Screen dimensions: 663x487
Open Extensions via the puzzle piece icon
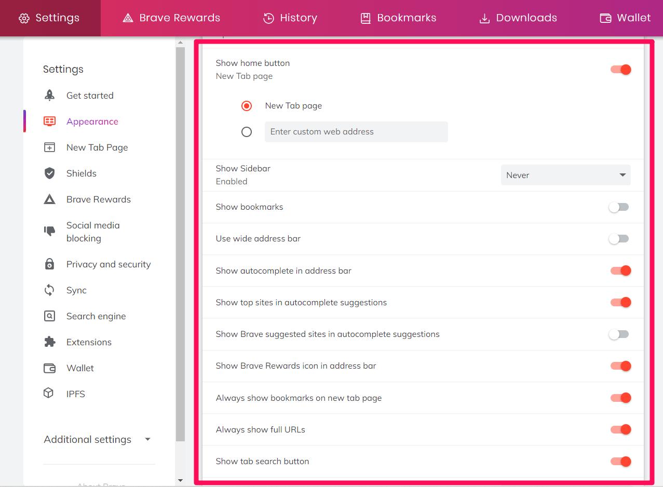click(x=49, y=342)
